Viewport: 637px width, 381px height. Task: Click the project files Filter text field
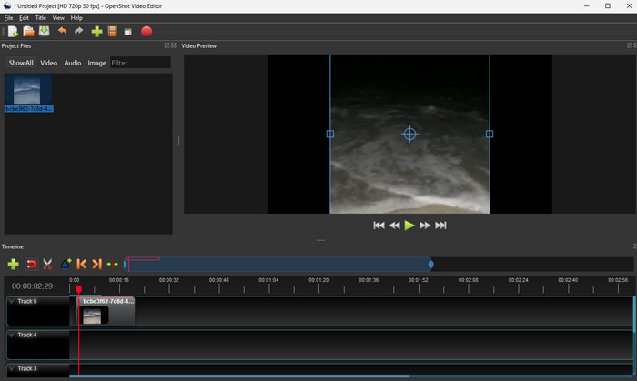(140, 63)
